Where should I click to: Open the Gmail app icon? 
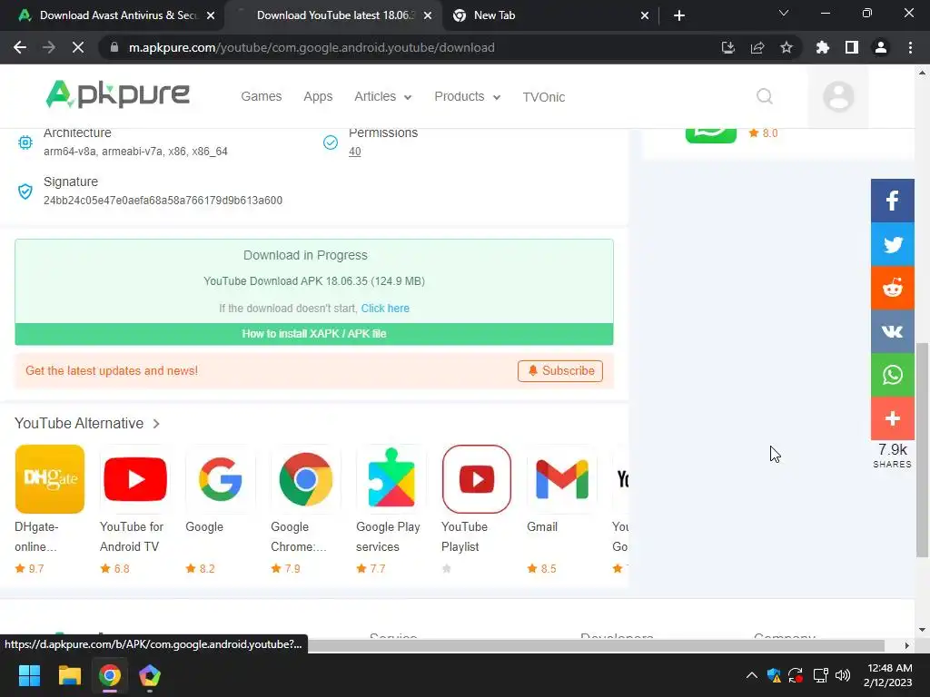[x=561, y=479]
